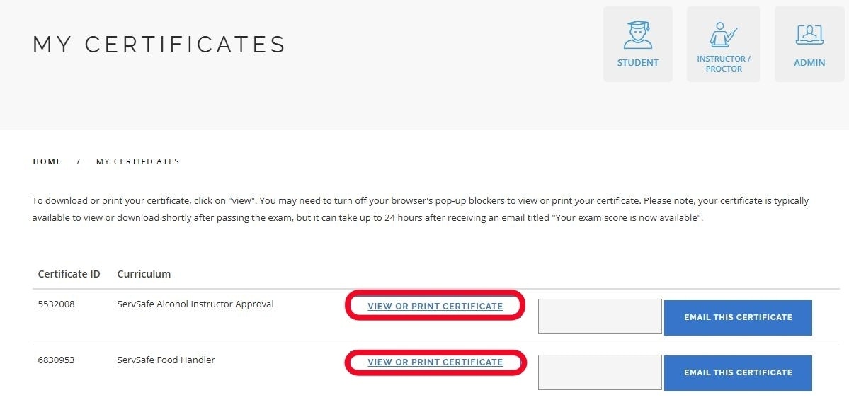
Task: Click the Instructor / Proctor presenter icon
Action: pyautogui.click(x=723, y=34)
